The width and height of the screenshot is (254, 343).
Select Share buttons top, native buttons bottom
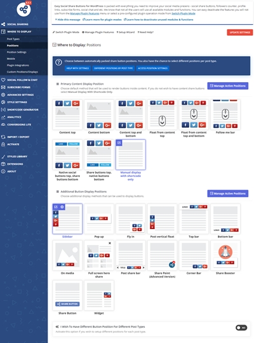point(99,155)
